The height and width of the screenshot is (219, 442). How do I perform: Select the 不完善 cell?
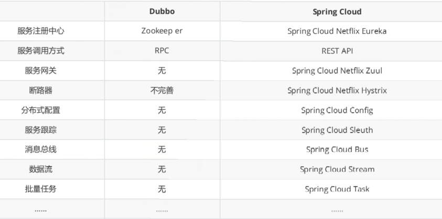pyautogui.click(x=161, y=90)
